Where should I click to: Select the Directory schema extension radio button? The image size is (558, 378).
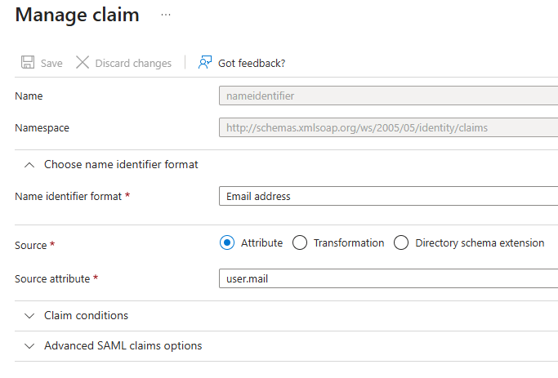401,242
